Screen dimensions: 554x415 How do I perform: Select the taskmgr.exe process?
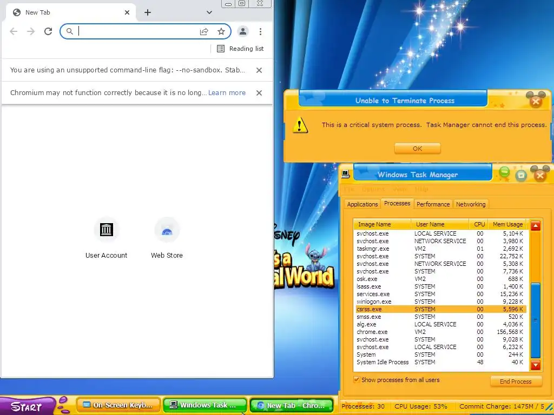440,249
